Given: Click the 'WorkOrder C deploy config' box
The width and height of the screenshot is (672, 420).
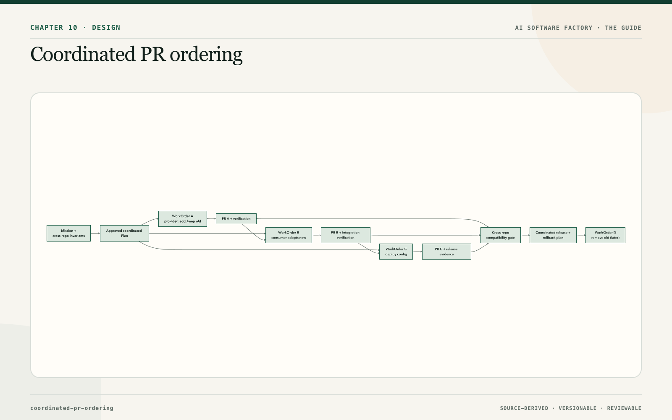Looking at the screenshot, I should coord(396,252).
